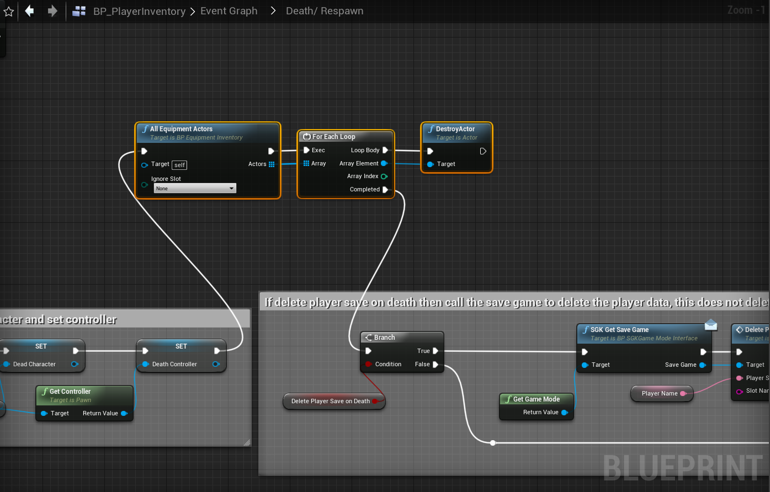Viewport: 770px width, 492px height.
Task: Click the Branch node True output pin
Action: 436,351
